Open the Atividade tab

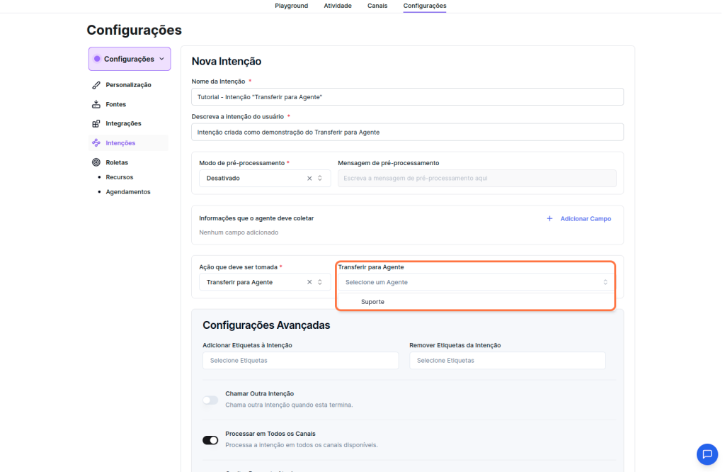point(338,6)
